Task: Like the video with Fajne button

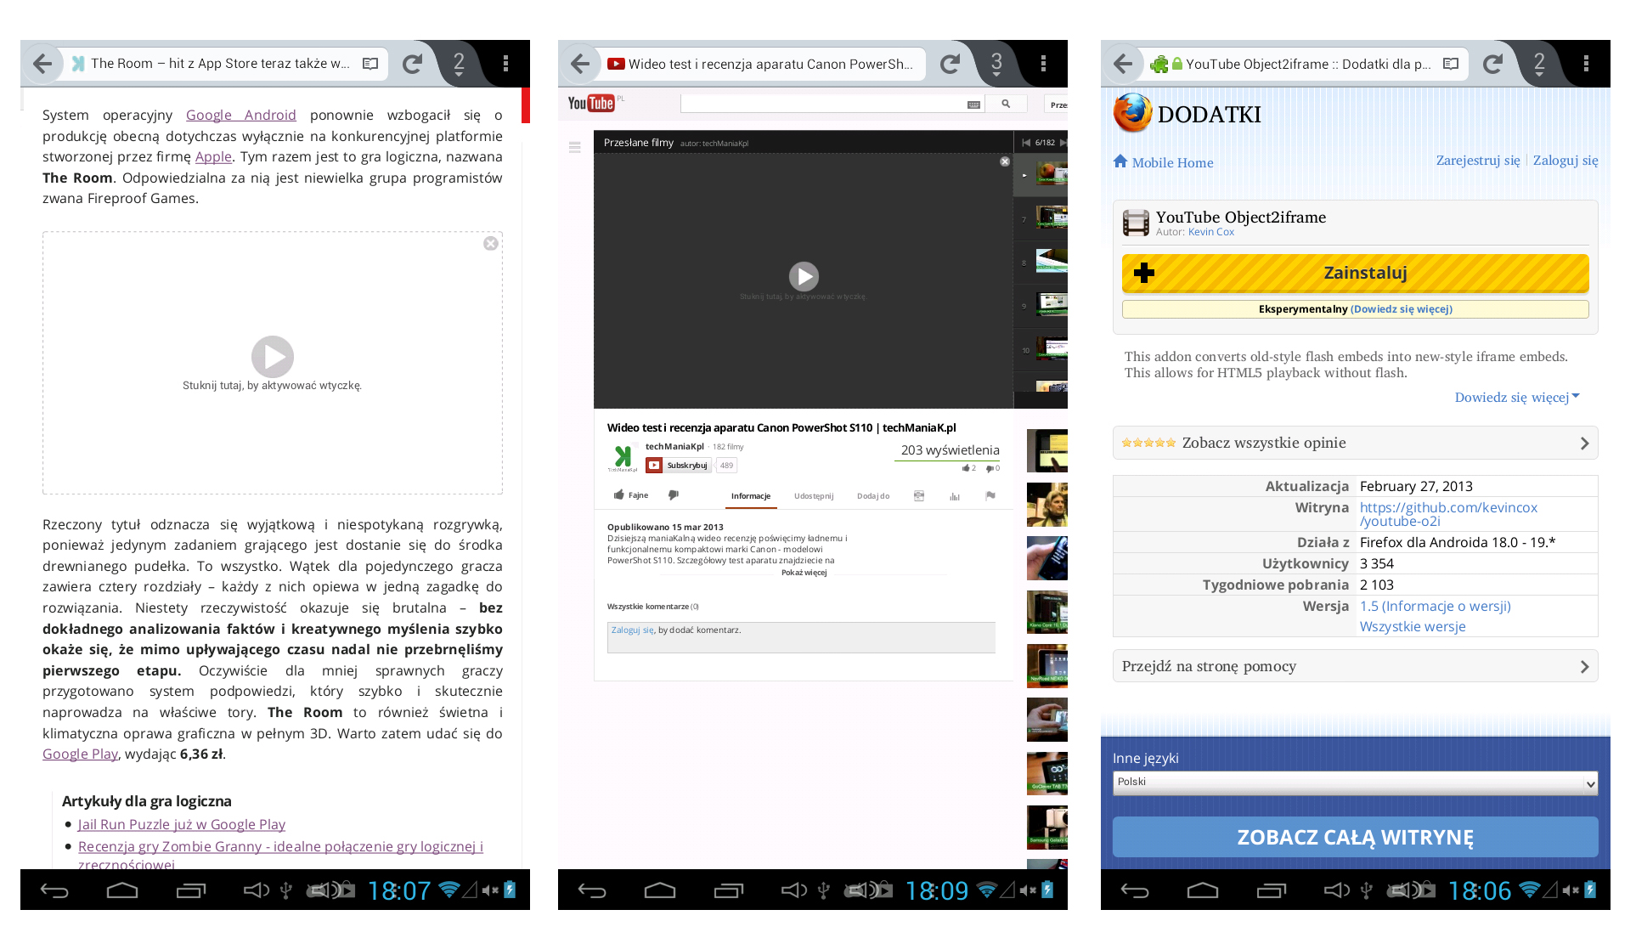Action: [x=631, y=495]
